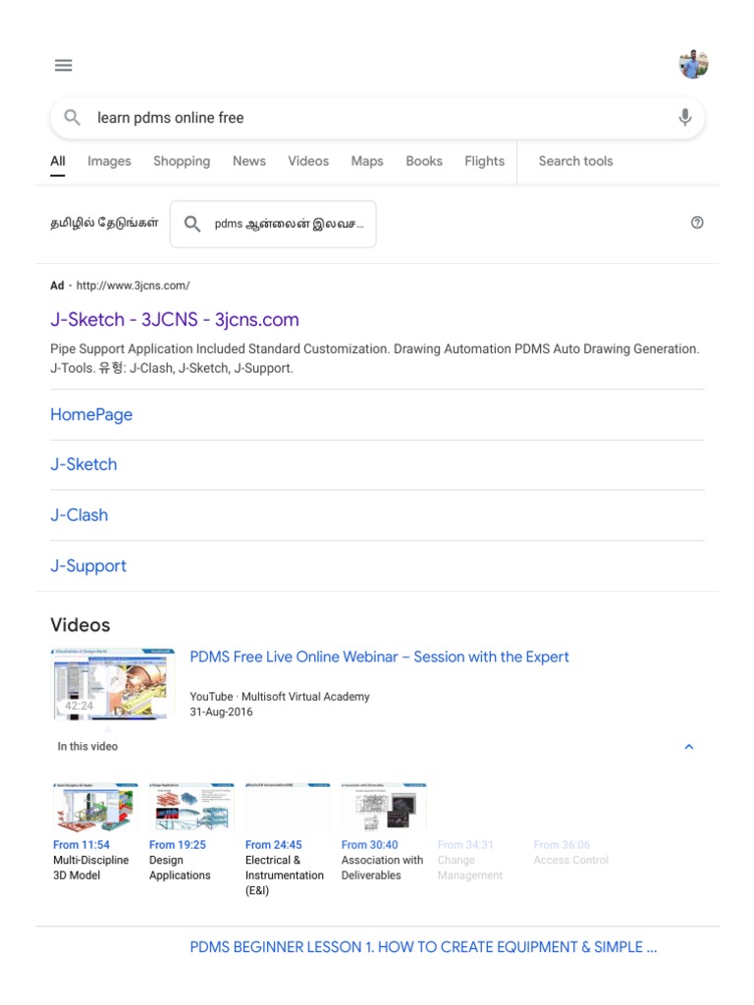Click the Tamil search magnifier icon
Image resolution: width=754 pixels, height=1005 pixels.
point(192,224)
